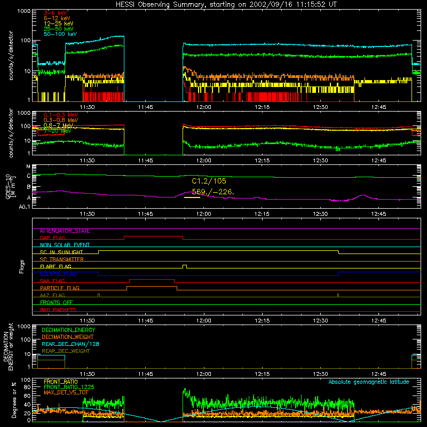427x427 pixels.
Task: Click the cyan 'REAR_DEC_CHAN/128' legend label
Action: coord(70,344)
